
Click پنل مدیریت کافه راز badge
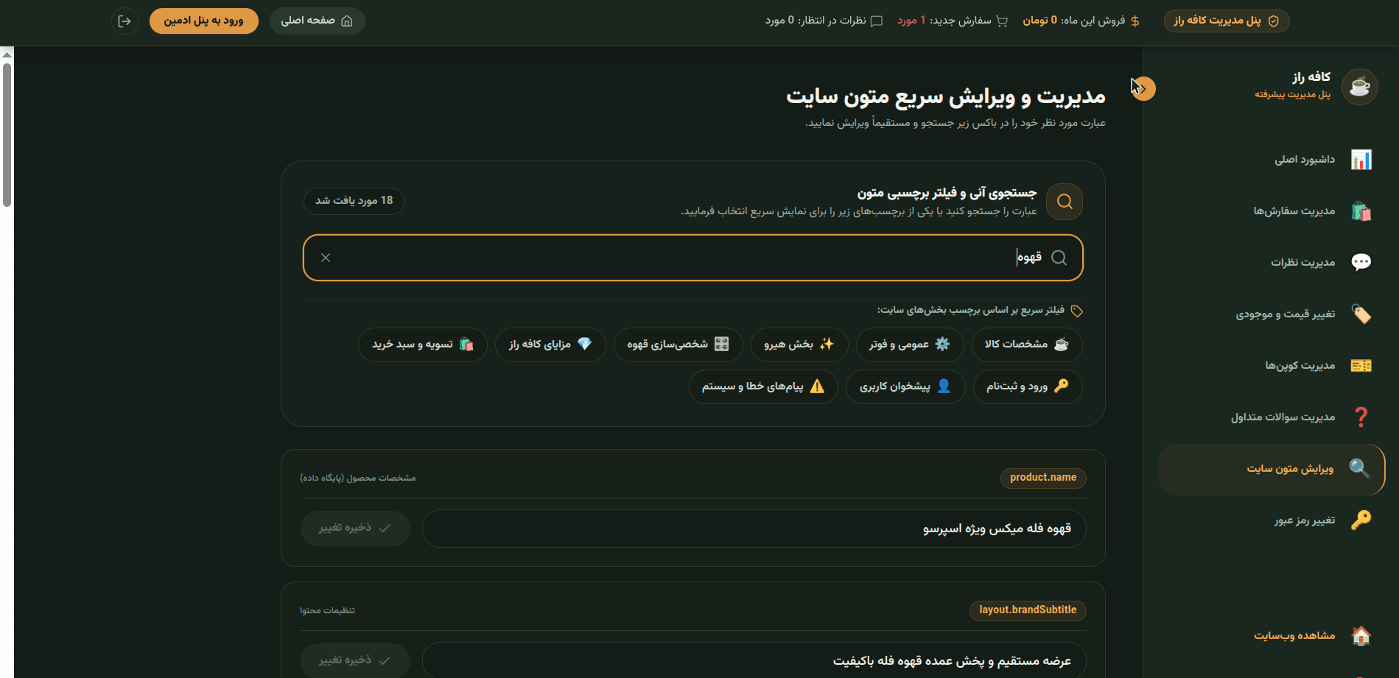1226,21
